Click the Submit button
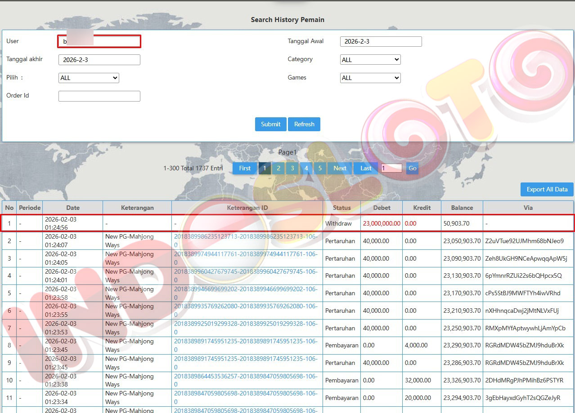 [x=270, y=124]
